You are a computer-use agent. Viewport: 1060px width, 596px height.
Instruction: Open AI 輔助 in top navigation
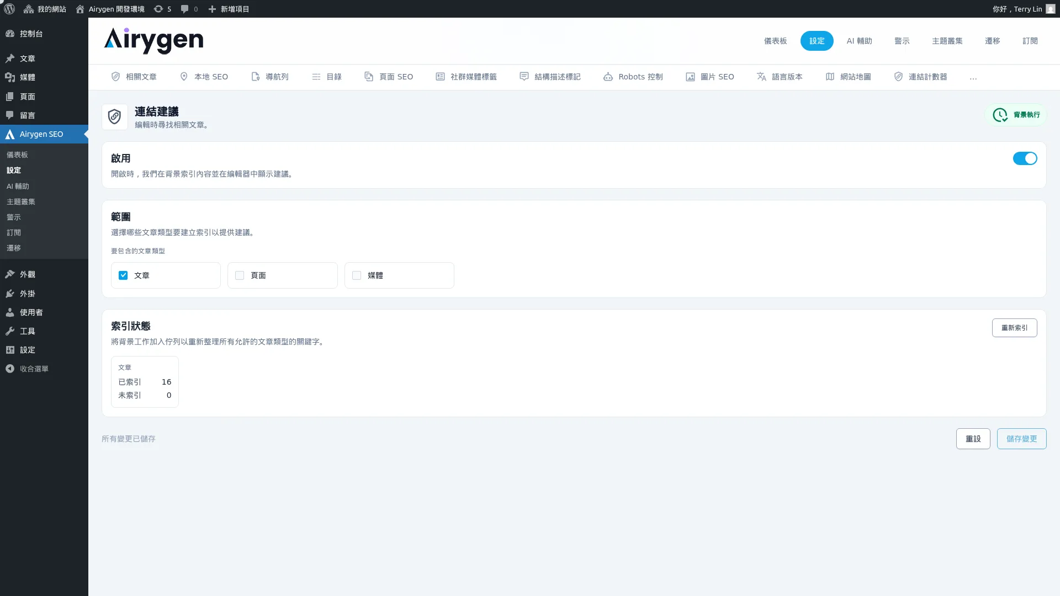860,41
